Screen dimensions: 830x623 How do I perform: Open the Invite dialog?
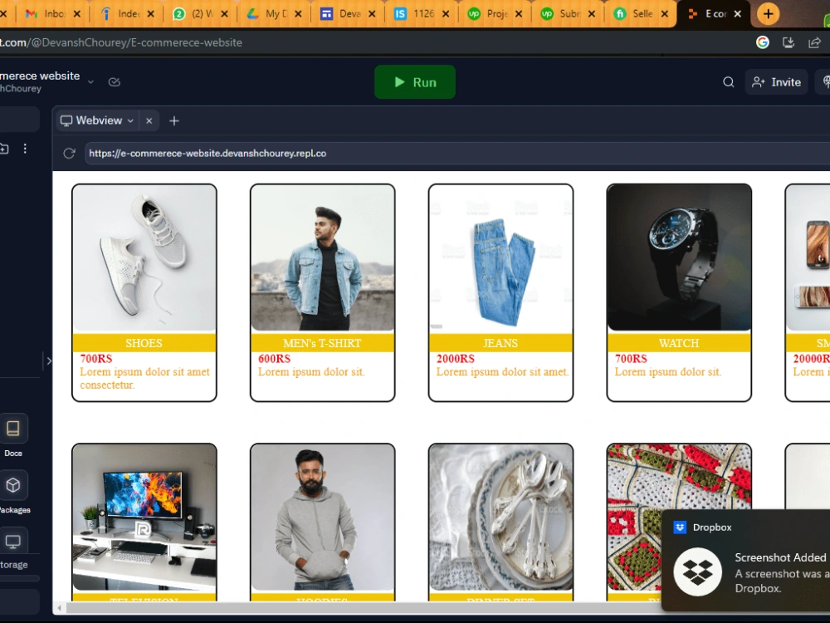[x=777, y=82]
